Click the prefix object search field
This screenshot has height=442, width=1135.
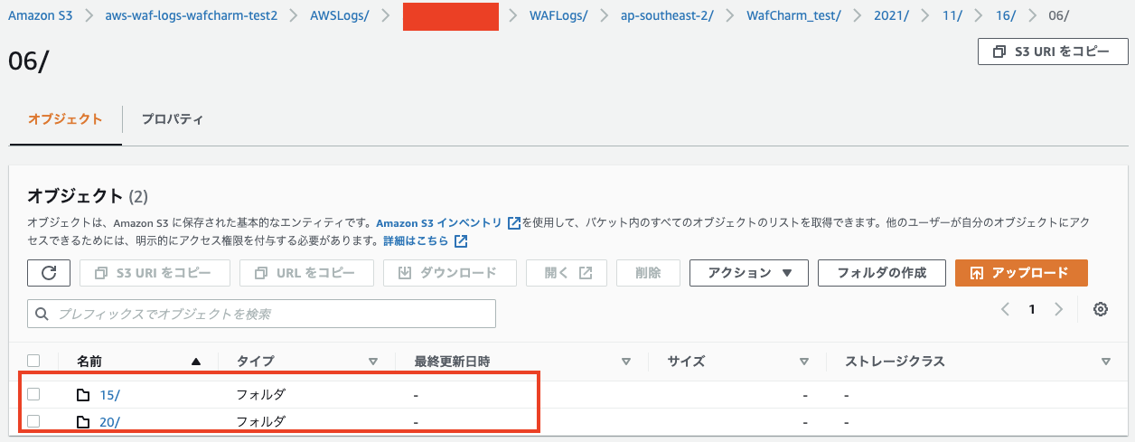pos(262,314)
